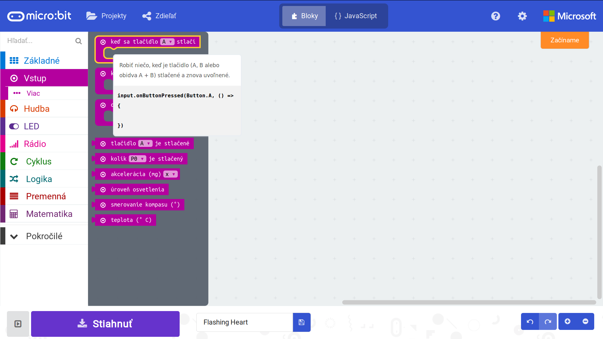Open the P0 pin dropdown
Viewport: 603px width, 339px height.
pos(138,159)
